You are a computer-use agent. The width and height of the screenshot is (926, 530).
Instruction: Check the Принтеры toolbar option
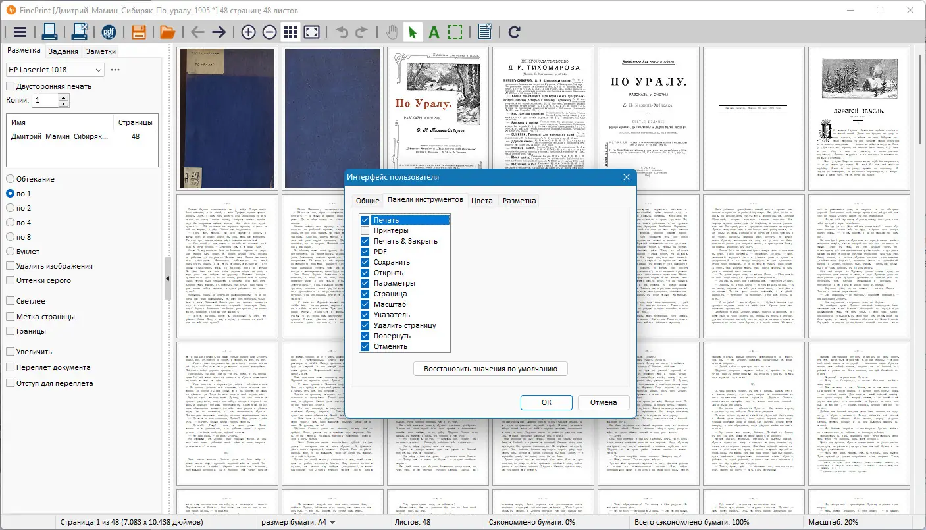365,230
